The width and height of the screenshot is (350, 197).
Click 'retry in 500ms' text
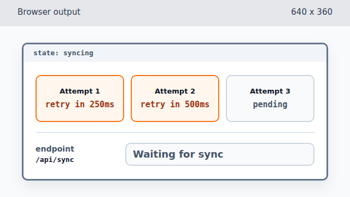(x=175, y=105)
